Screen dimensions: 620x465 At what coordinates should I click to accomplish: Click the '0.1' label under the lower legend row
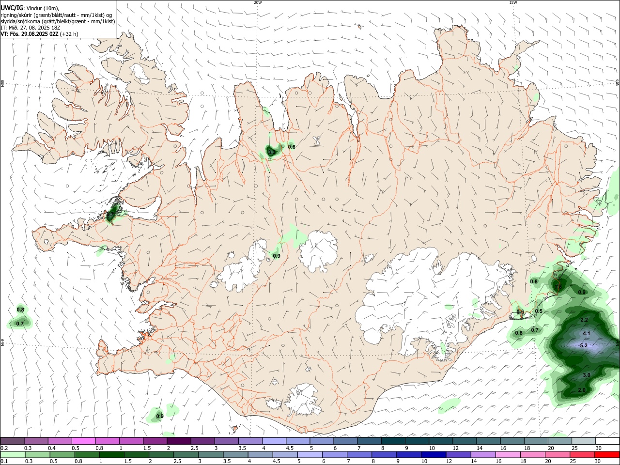[4, 462]
